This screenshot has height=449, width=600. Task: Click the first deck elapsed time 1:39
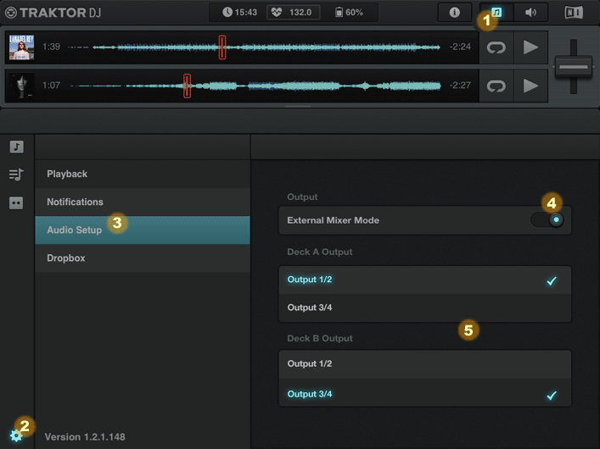(51, 47)
